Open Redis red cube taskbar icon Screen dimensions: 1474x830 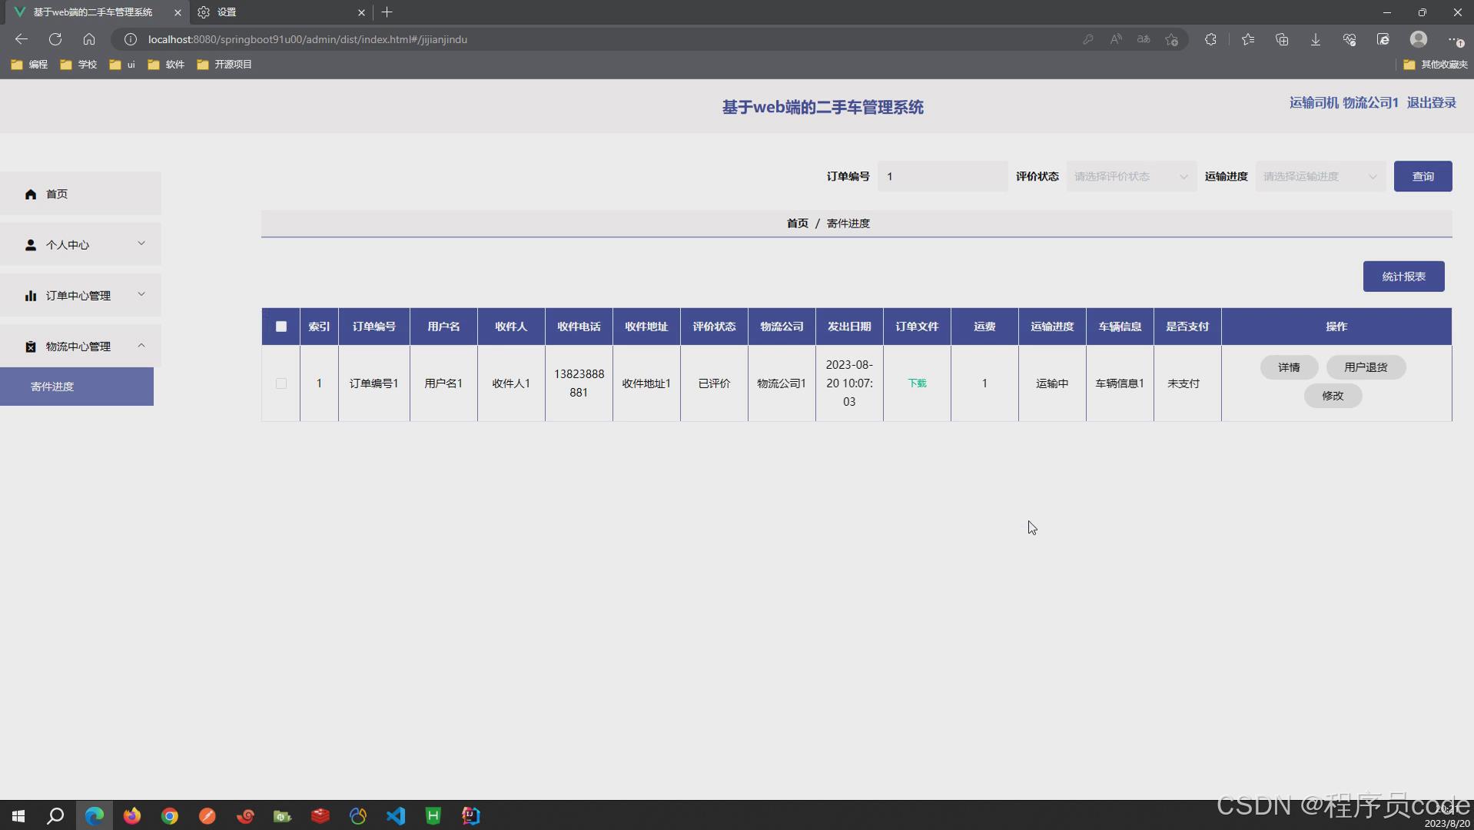coord(320,815)
